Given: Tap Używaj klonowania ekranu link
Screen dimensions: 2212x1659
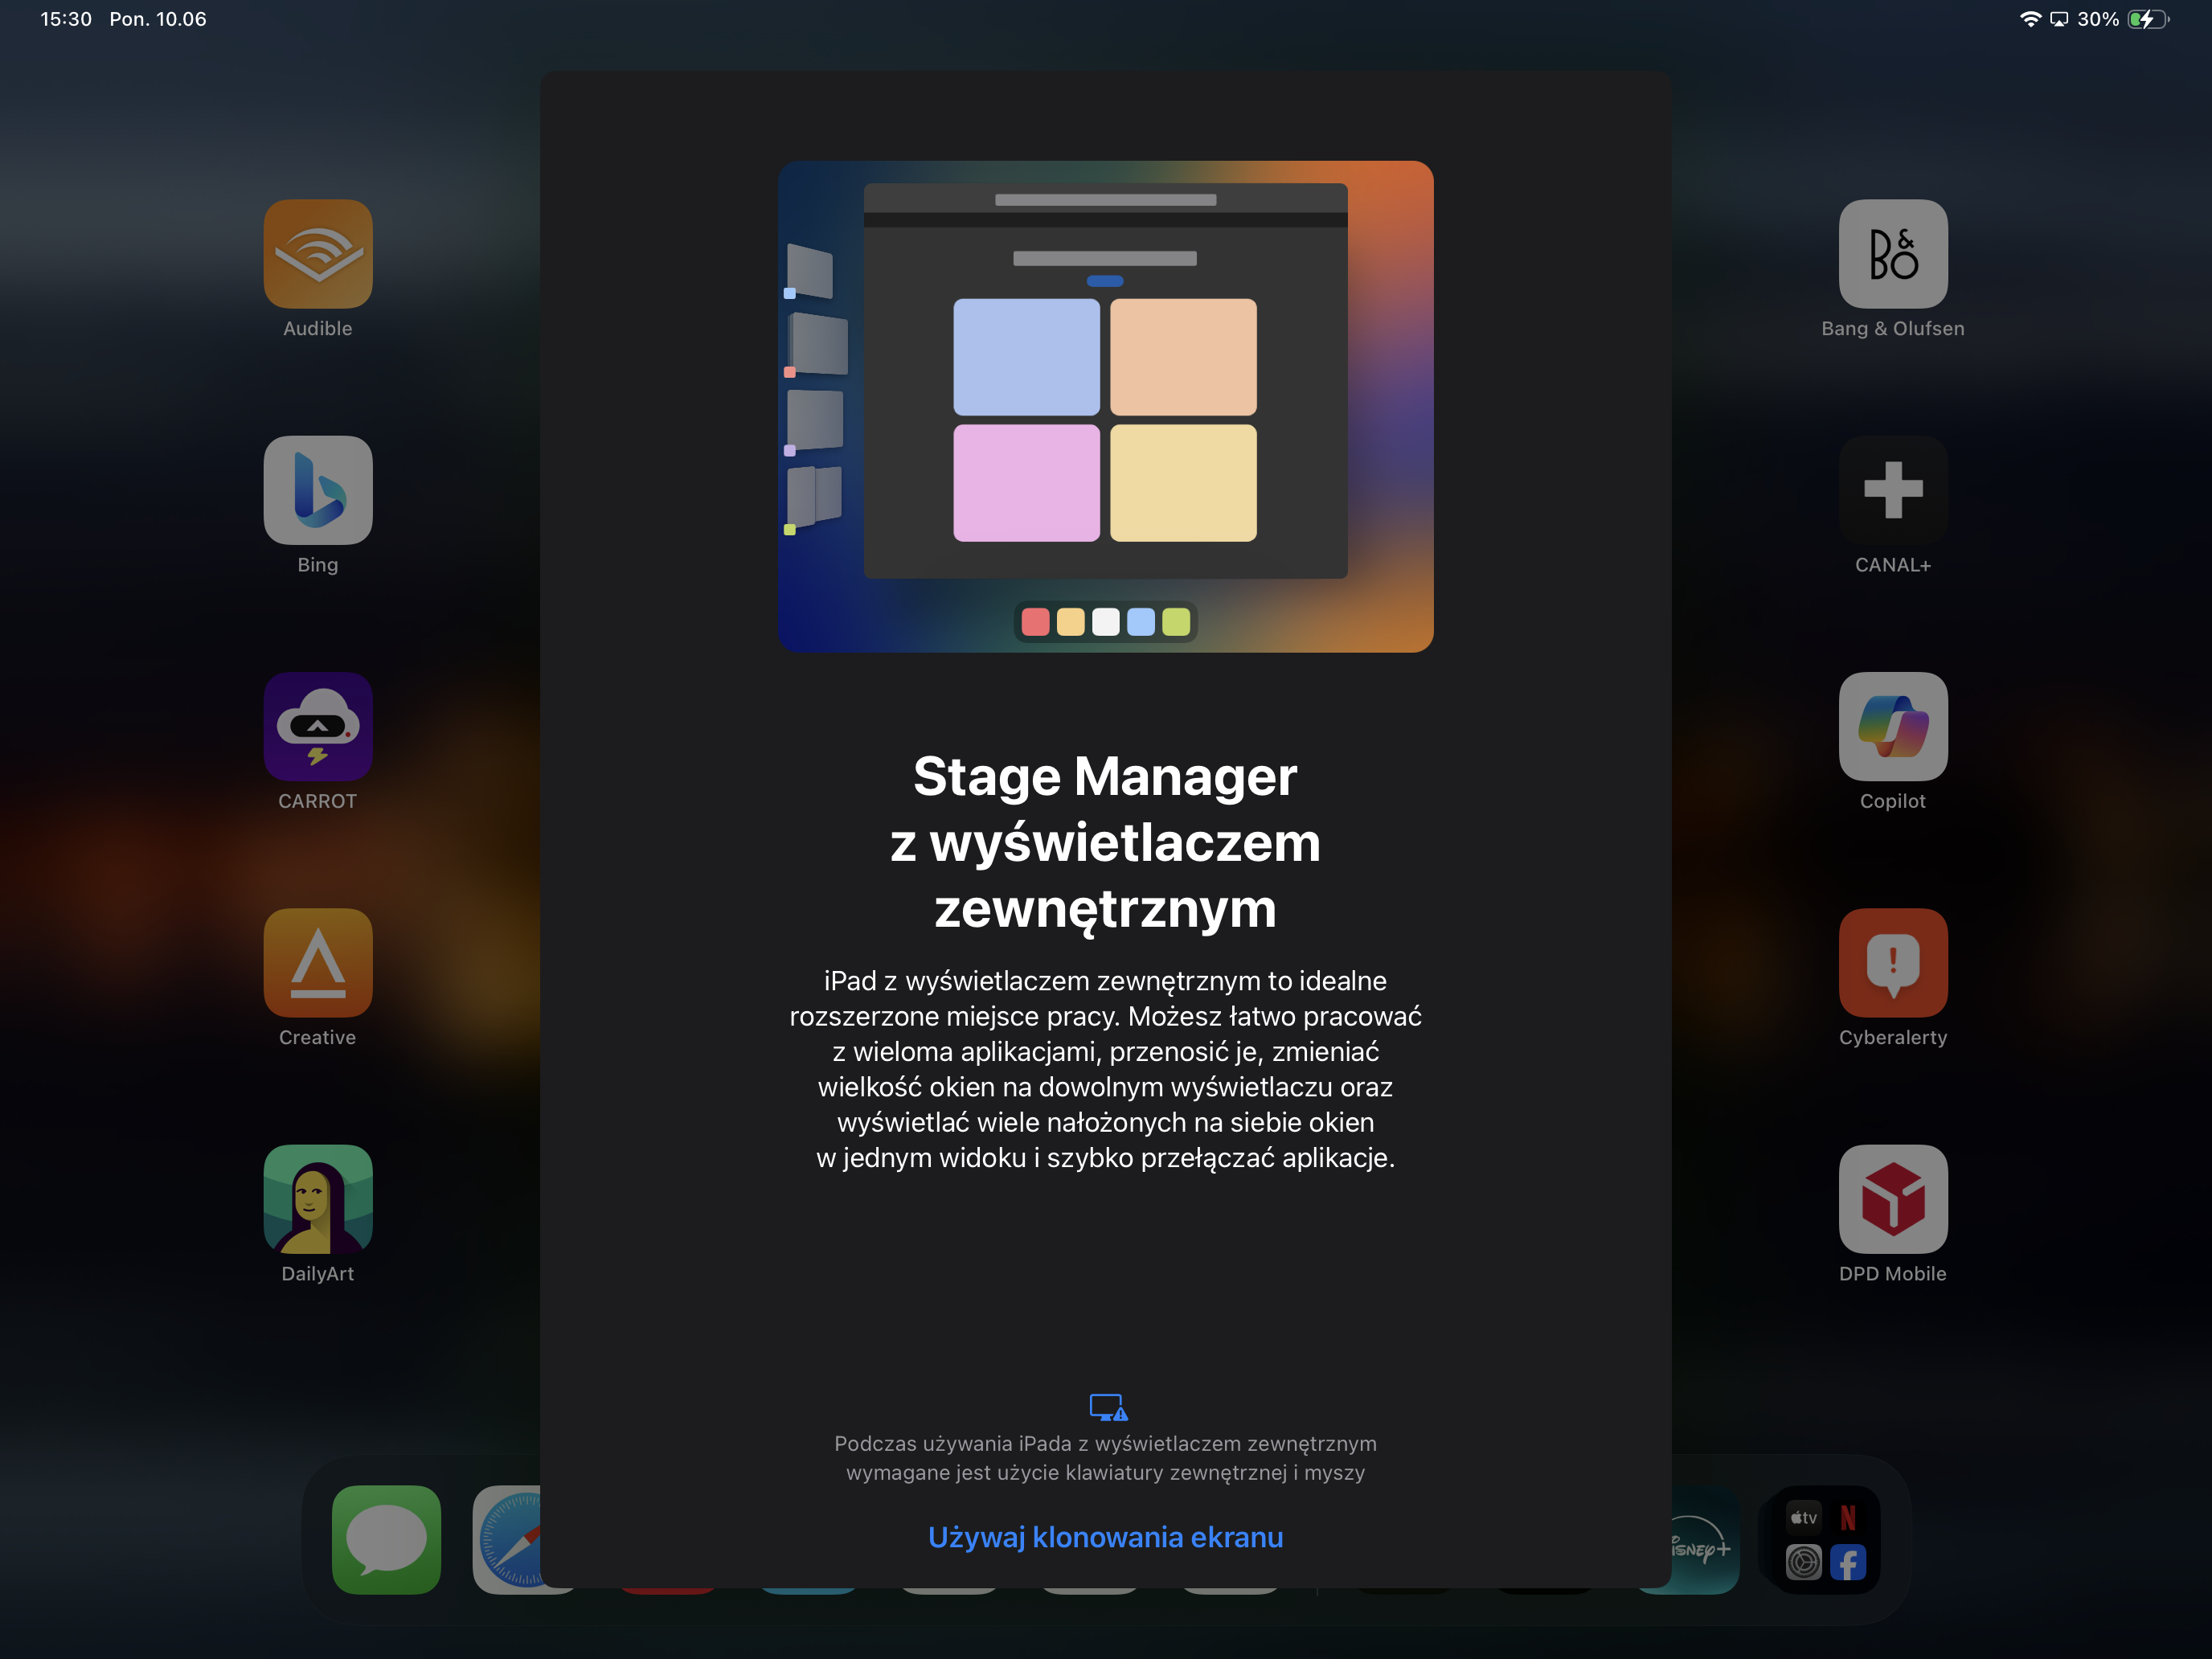Looking at the screenshot, I should pos(1105,1537).
